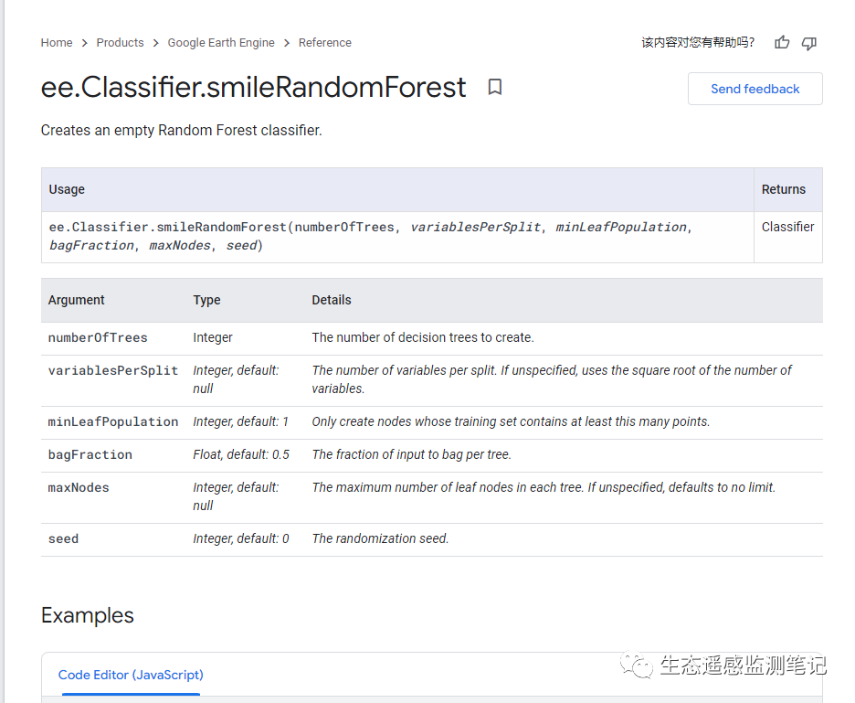Click the minLeafPopulation argument name
Image resolution: width=855 pixels, height=703 pixels.
point(113,422)
